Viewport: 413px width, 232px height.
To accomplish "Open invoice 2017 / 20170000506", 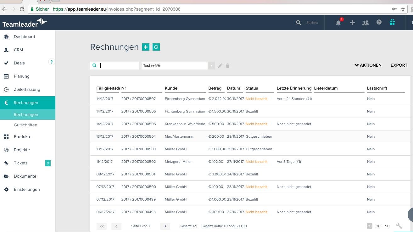I will 138,111.
